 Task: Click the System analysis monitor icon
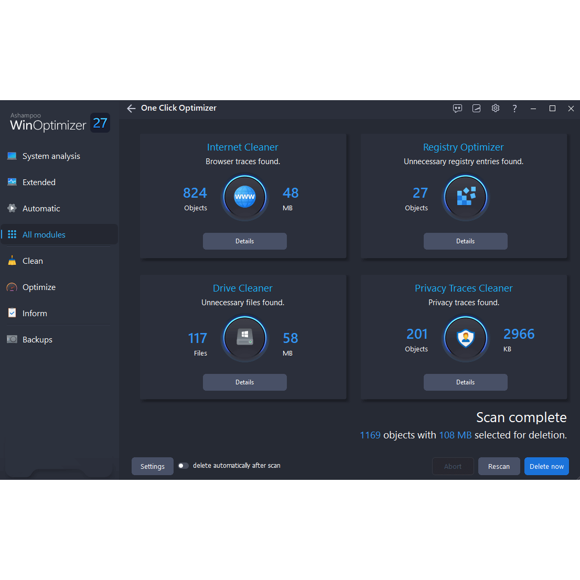[x=12, y=156]
